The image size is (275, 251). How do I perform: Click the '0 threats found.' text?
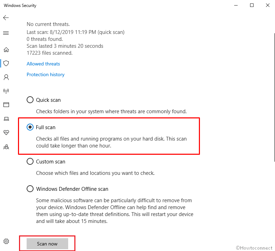tap(45, 39)
